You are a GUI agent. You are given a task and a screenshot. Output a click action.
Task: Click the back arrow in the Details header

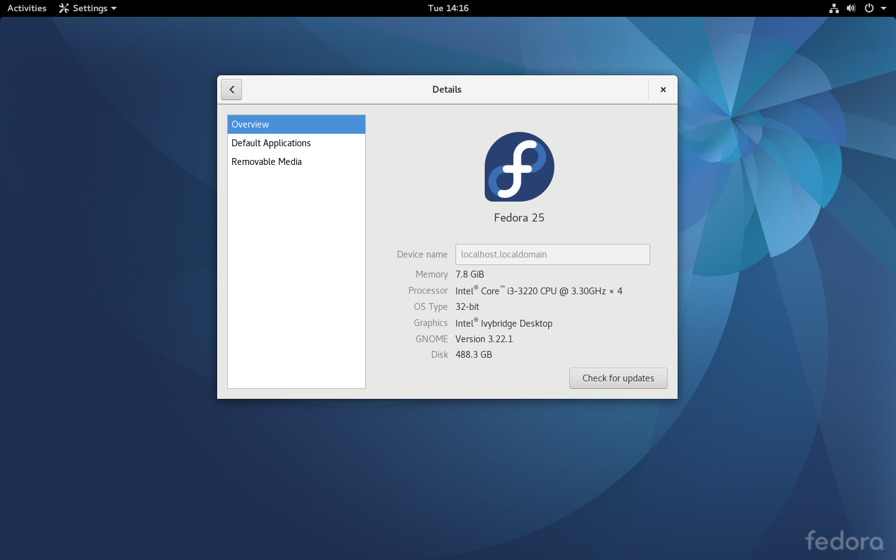pos(231,90)
